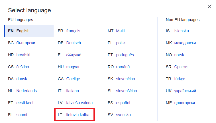Choose latviešu valoda
Screen dimensions: 216x123
[x=79, y=103]
